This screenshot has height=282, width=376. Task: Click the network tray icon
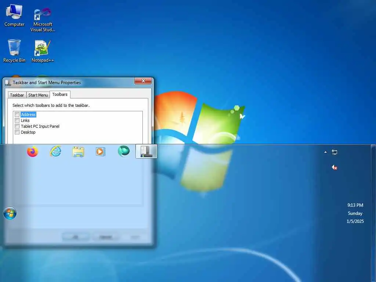[x=335, y=152]
